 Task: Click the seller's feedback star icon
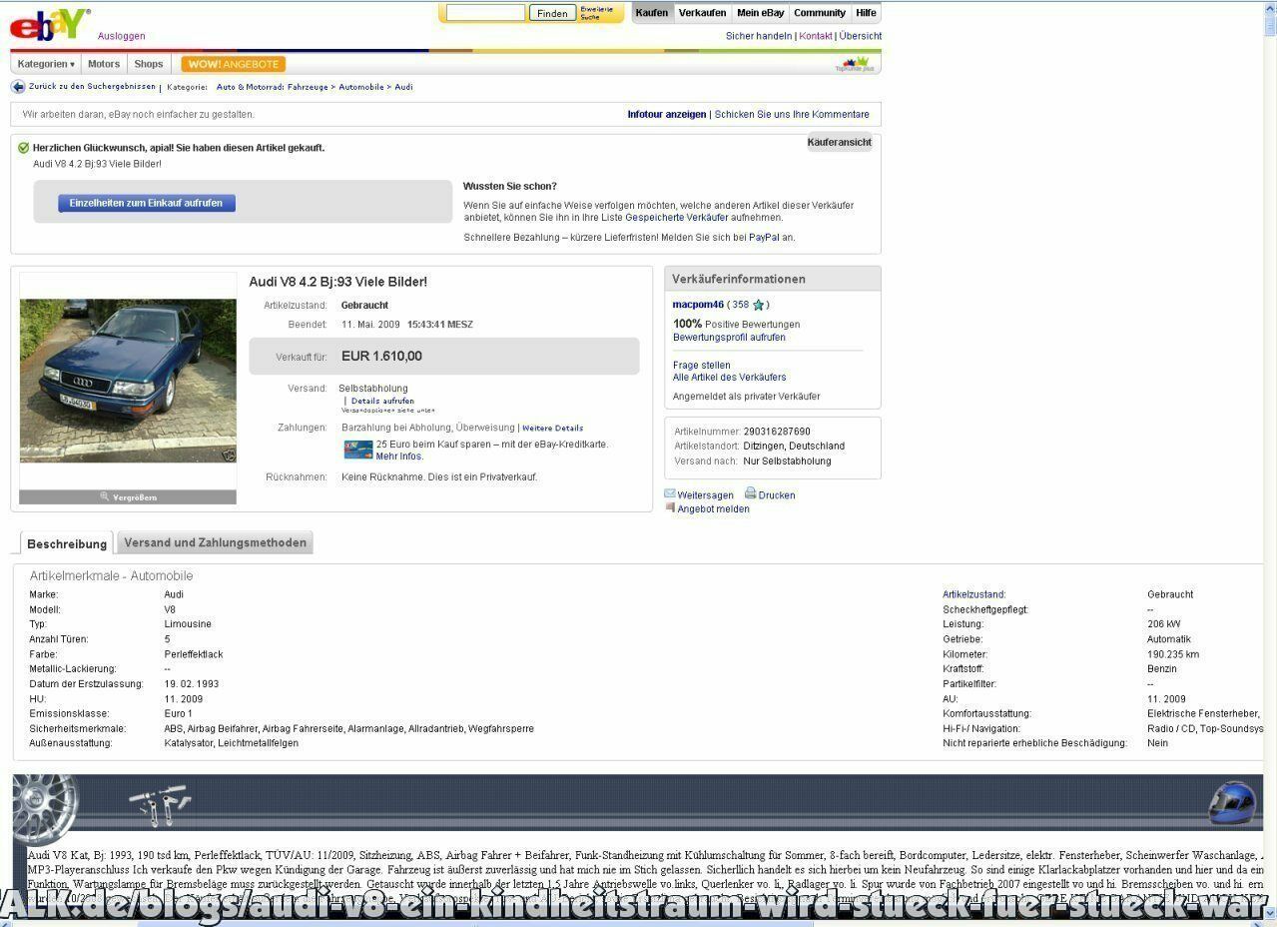(759, 305)
